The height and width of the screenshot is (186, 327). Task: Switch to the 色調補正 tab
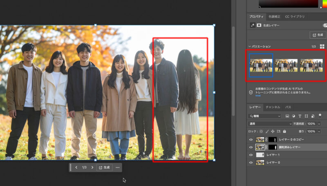click(274, 17)
